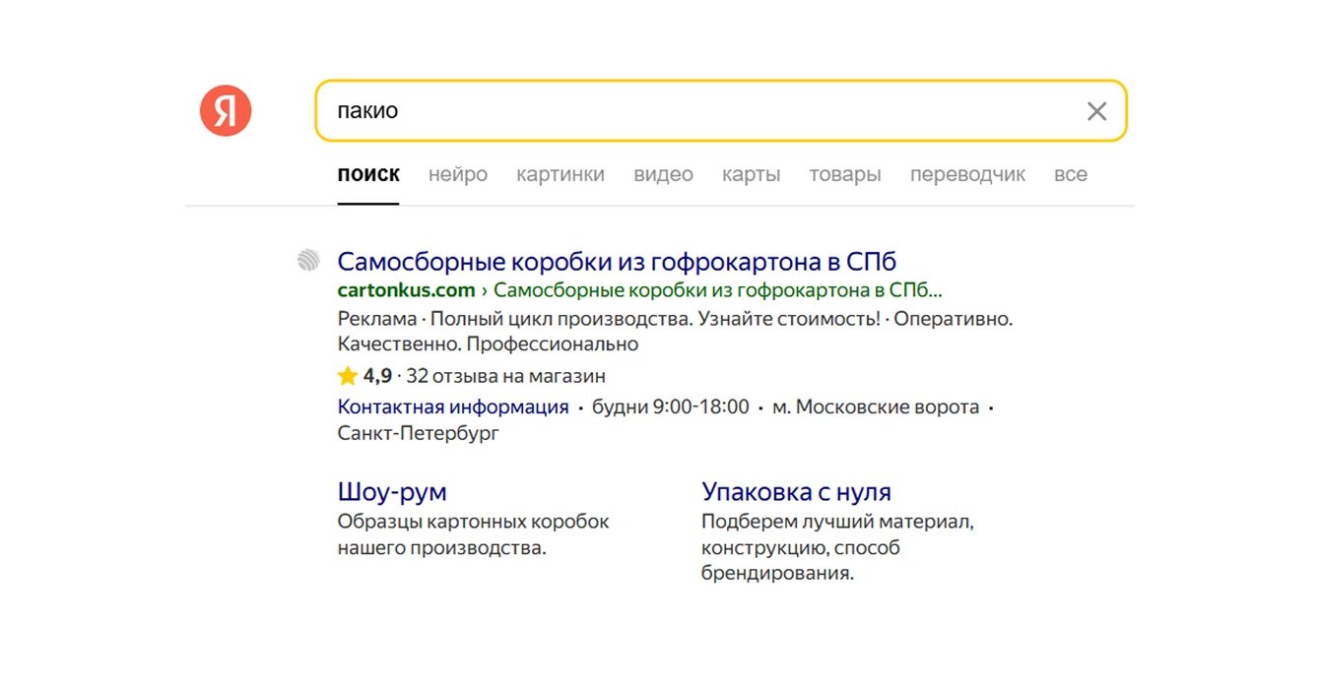Viewport: 1320px width, 685px height.
Task: Go to the видео tab
Action: [x=663, y=175]
